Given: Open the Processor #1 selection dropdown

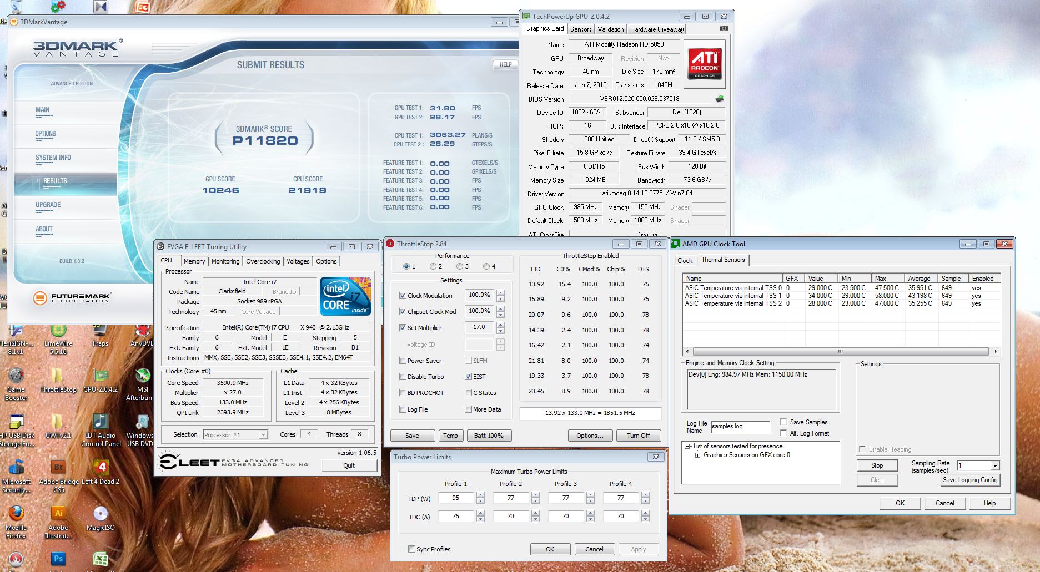Looking at the screenshot, I should pyautogui.click(x=263, y=435).
